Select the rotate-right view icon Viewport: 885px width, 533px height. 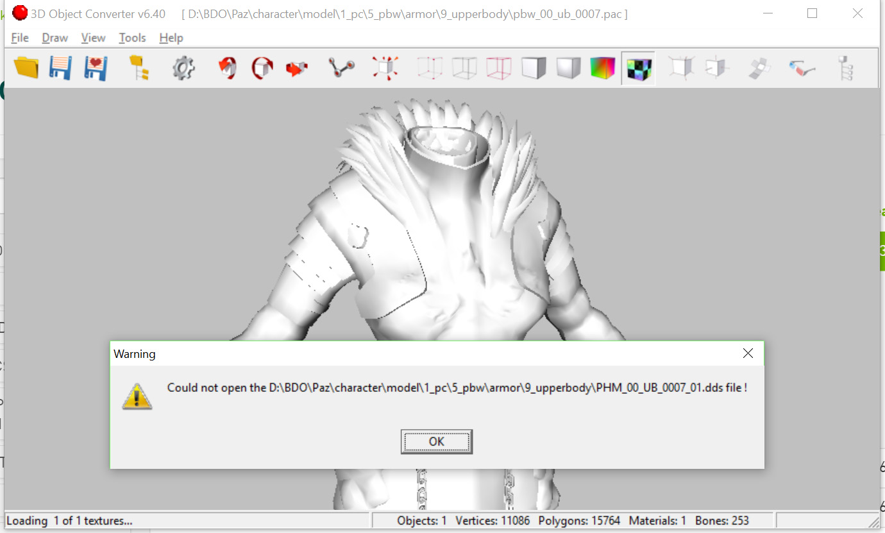click(x=262, y=68)
